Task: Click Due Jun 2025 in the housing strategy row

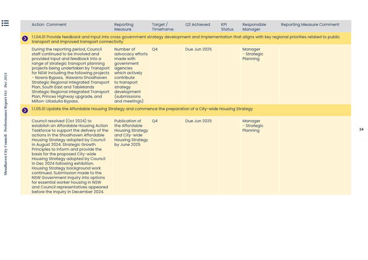Action: click(x=198, y=121)
